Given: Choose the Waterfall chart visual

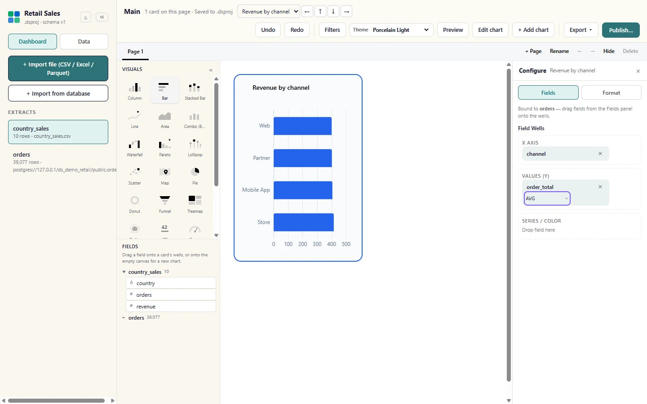Looking at the screenshot, I should [135, 147].
